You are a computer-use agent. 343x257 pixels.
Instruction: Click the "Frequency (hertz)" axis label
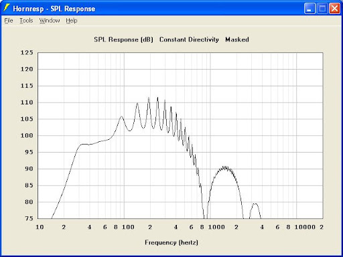pyautogui.click(x=171, y=242)
